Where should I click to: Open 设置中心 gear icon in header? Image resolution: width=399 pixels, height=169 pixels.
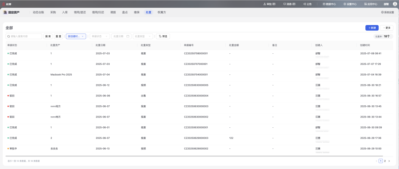(x=345, y=4)
